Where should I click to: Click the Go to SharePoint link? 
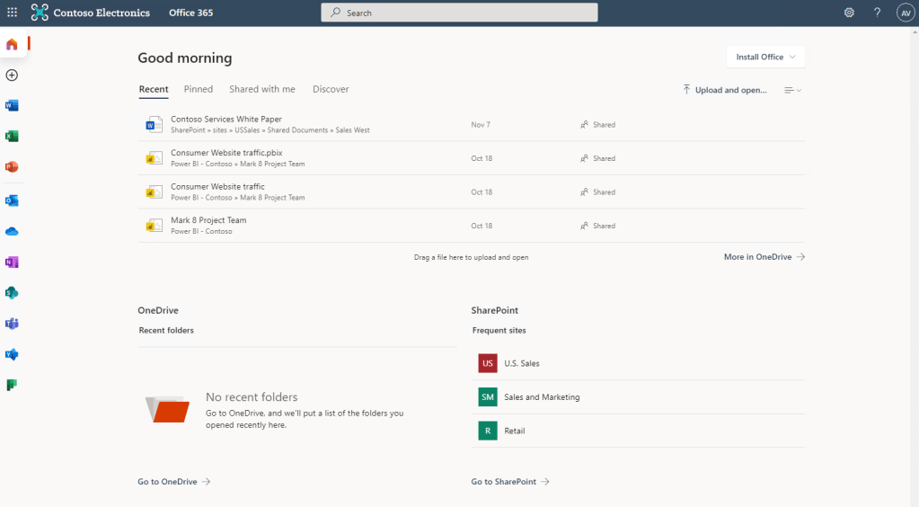tap(509, 482)
